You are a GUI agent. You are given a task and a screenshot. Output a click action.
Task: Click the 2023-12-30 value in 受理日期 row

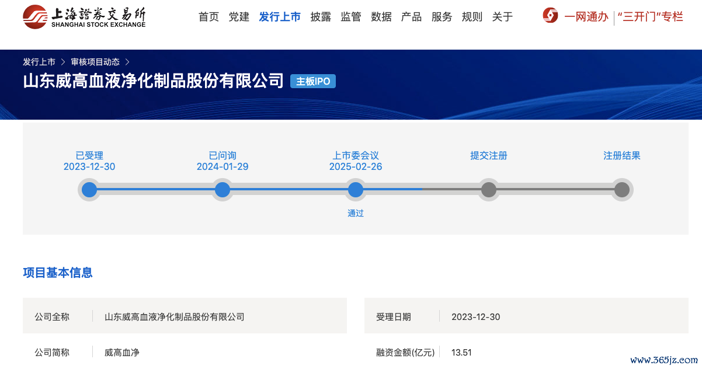[x=476, y=317]
